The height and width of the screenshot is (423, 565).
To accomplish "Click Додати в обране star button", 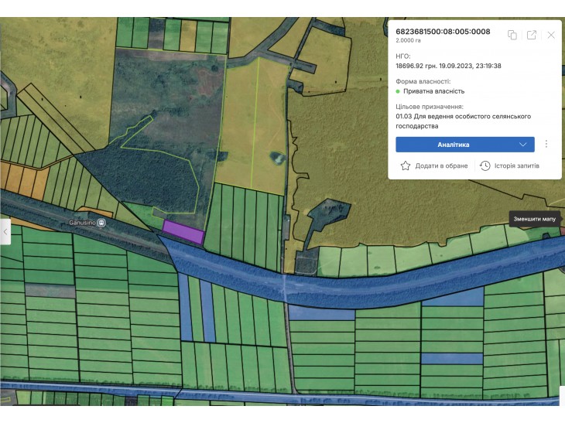I will (434, 165).
